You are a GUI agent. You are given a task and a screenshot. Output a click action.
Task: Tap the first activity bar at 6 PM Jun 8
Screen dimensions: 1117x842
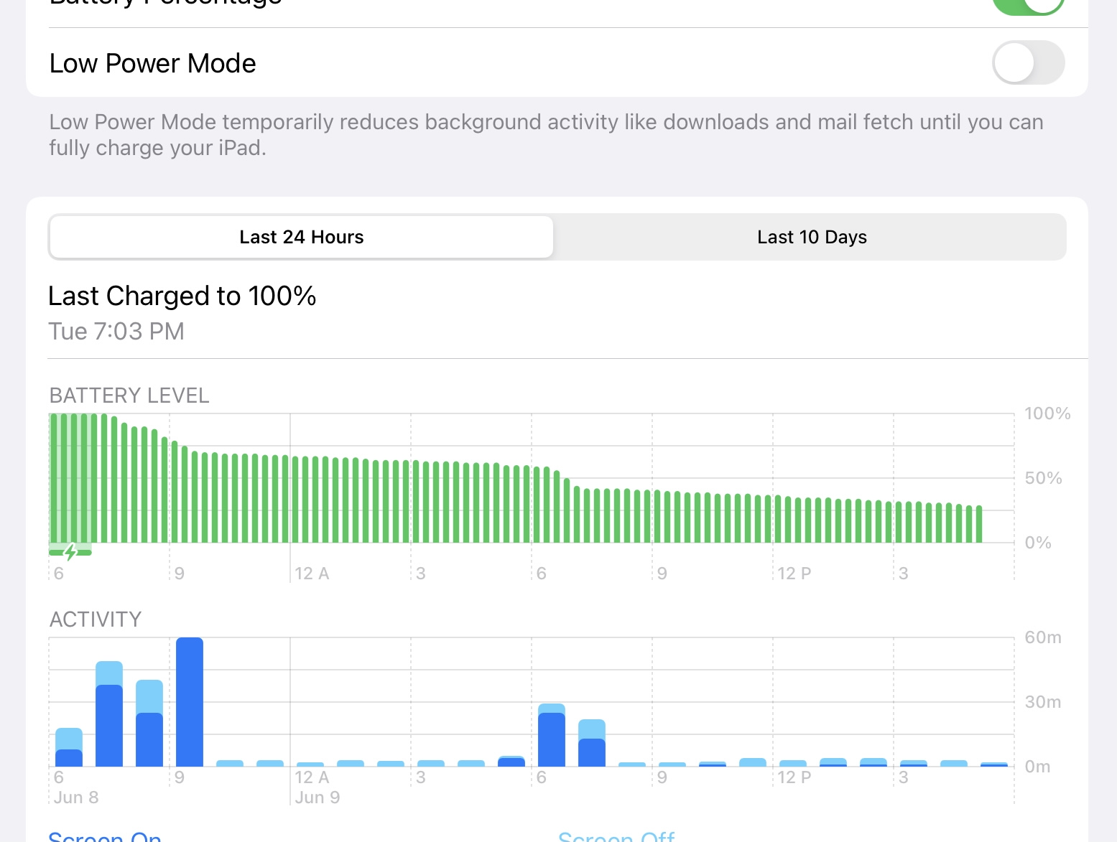pos(69,748)
